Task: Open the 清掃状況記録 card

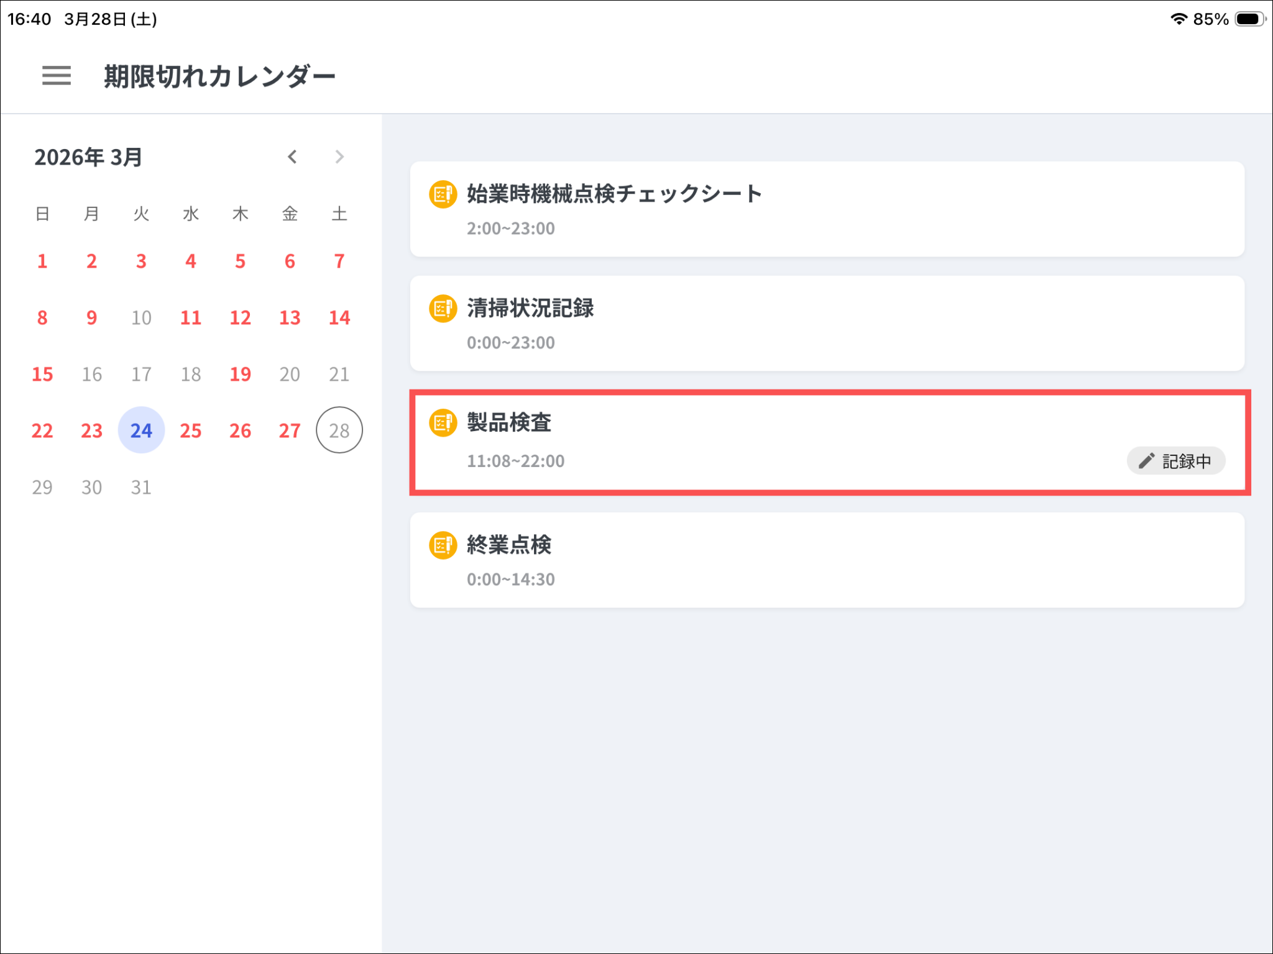Action: click(827, 324)
